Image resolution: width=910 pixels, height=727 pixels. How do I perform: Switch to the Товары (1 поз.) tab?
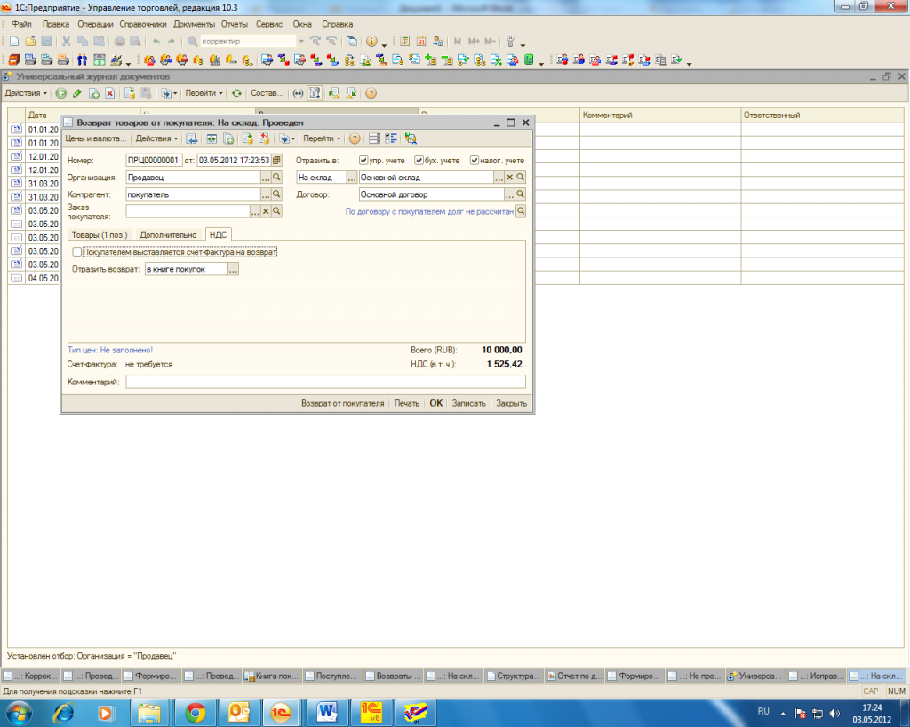[x=100, y=234]
